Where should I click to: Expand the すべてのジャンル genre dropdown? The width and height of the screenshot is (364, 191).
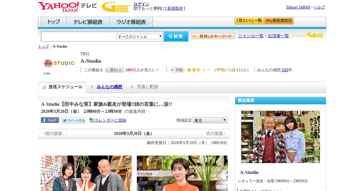coord(140,36)
